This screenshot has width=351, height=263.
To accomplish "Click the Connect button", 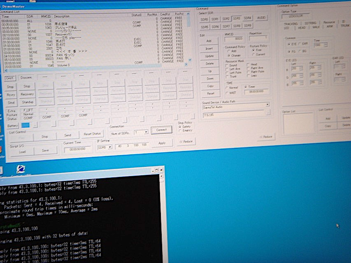I will coord(161,130).
